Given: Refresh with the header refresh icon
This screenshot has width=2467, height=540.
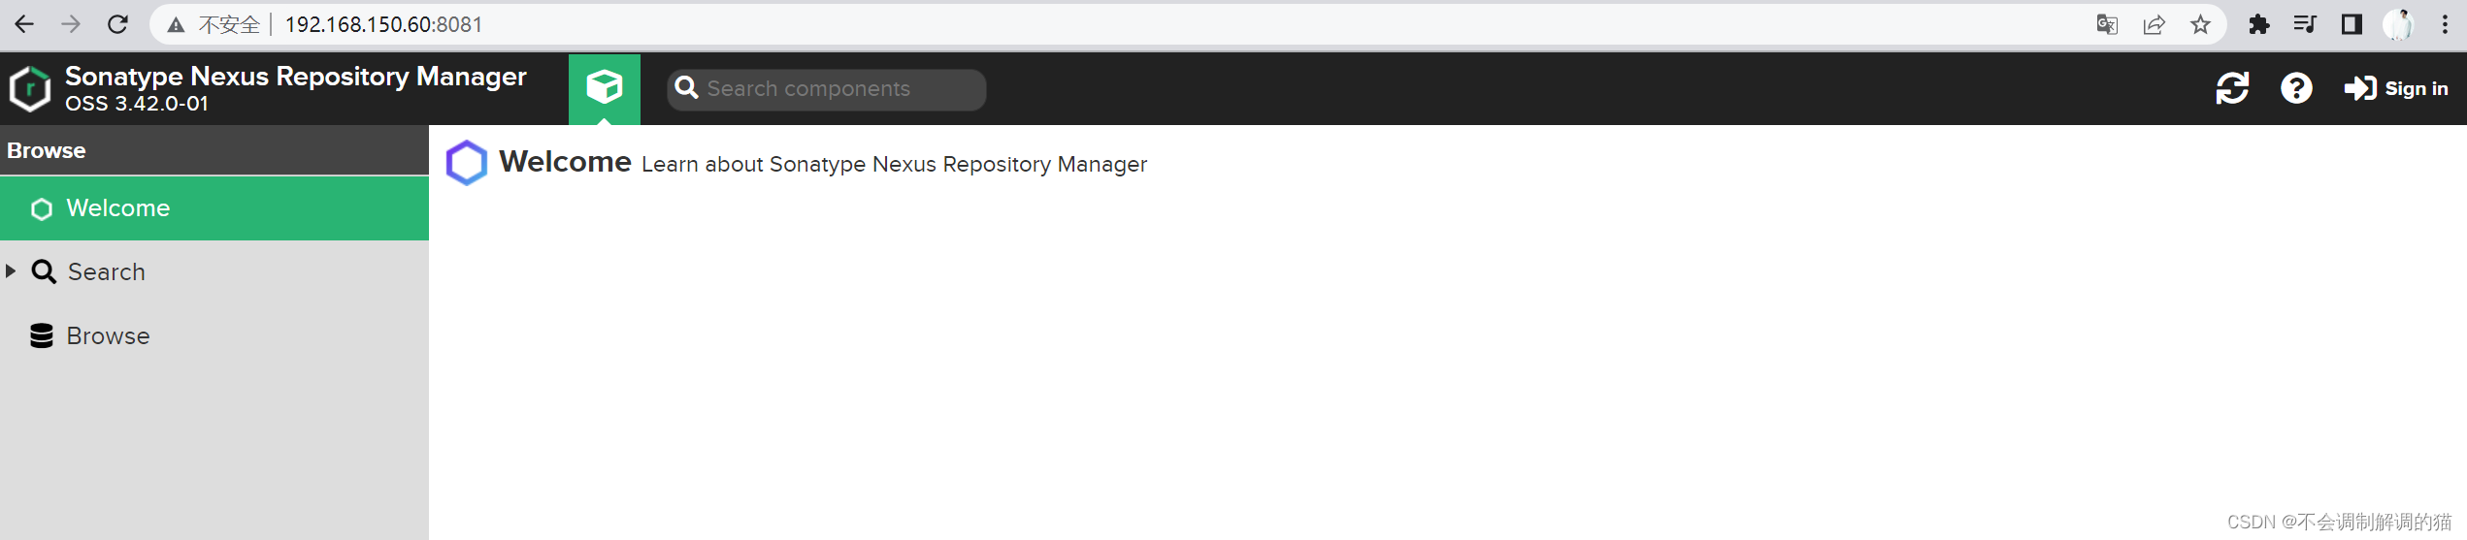Looking at the screenshot, I should (x=2232, y=88).
